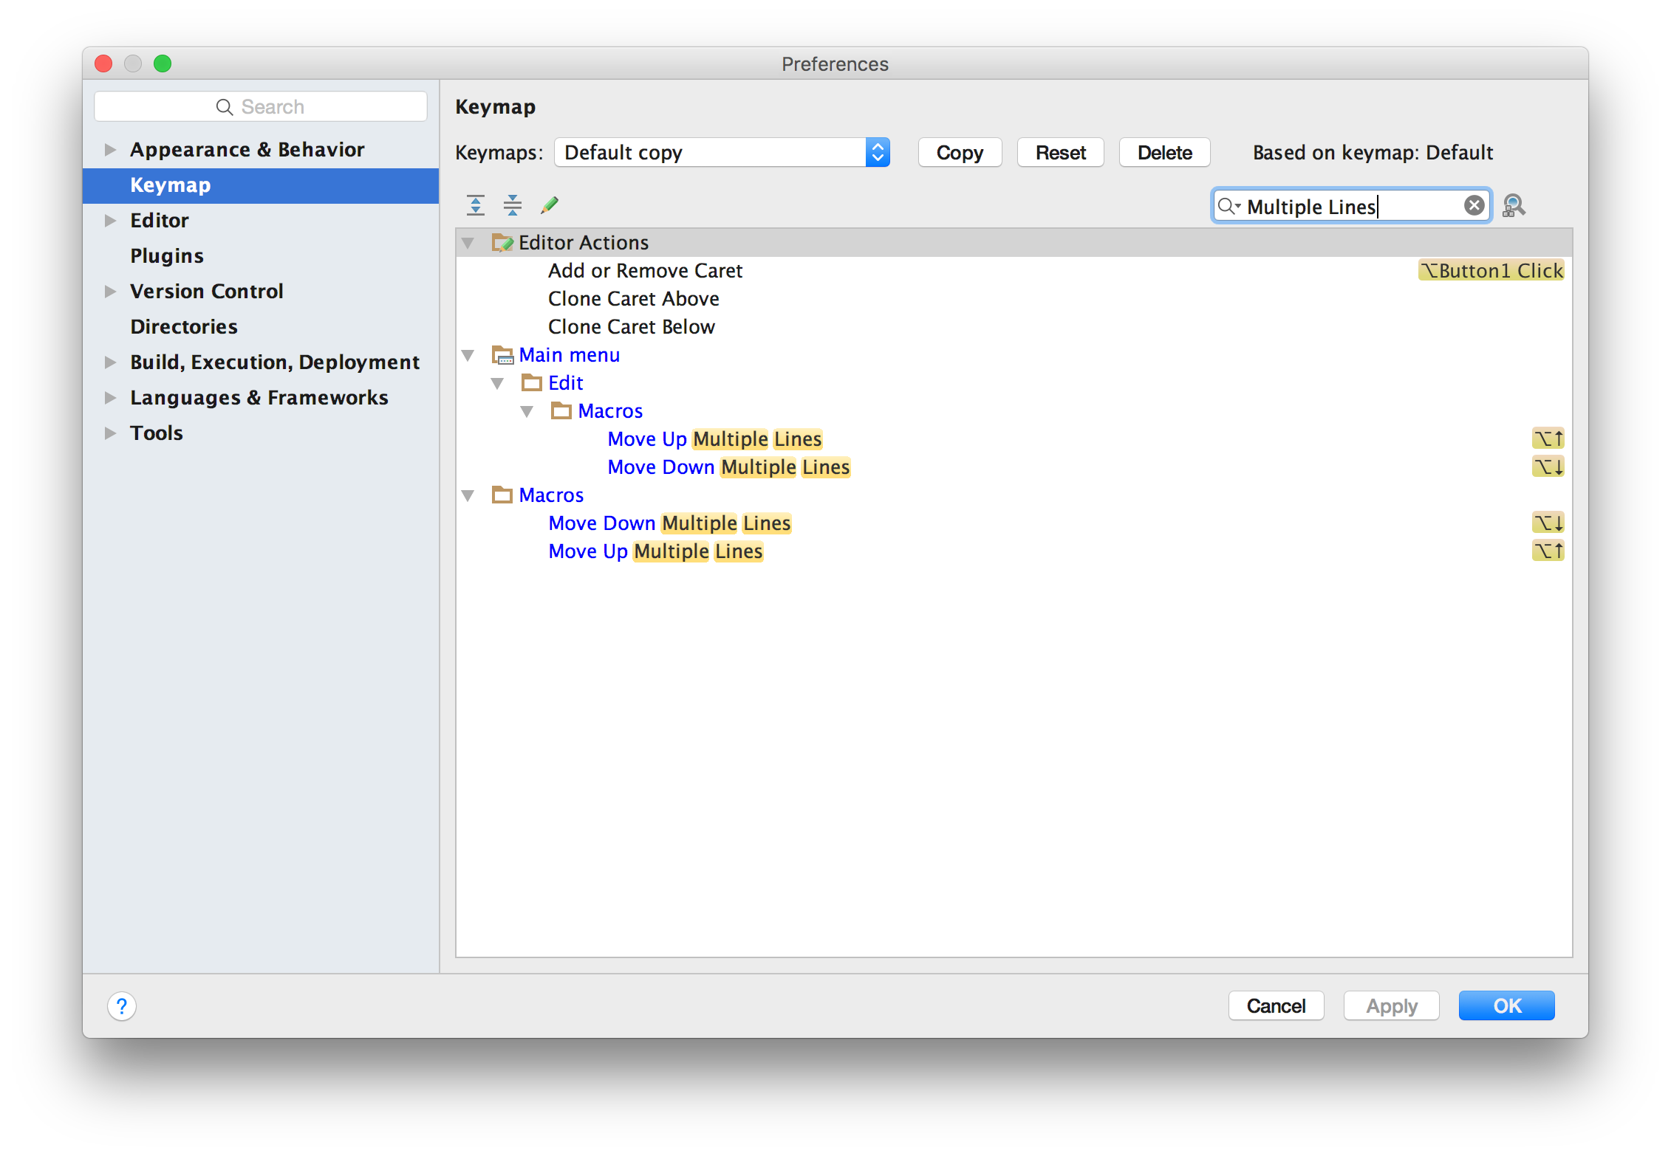Collapse the Macros node under Edit
The height and width of the screenshot is (1156, 1671).
(x=527, y=410)
